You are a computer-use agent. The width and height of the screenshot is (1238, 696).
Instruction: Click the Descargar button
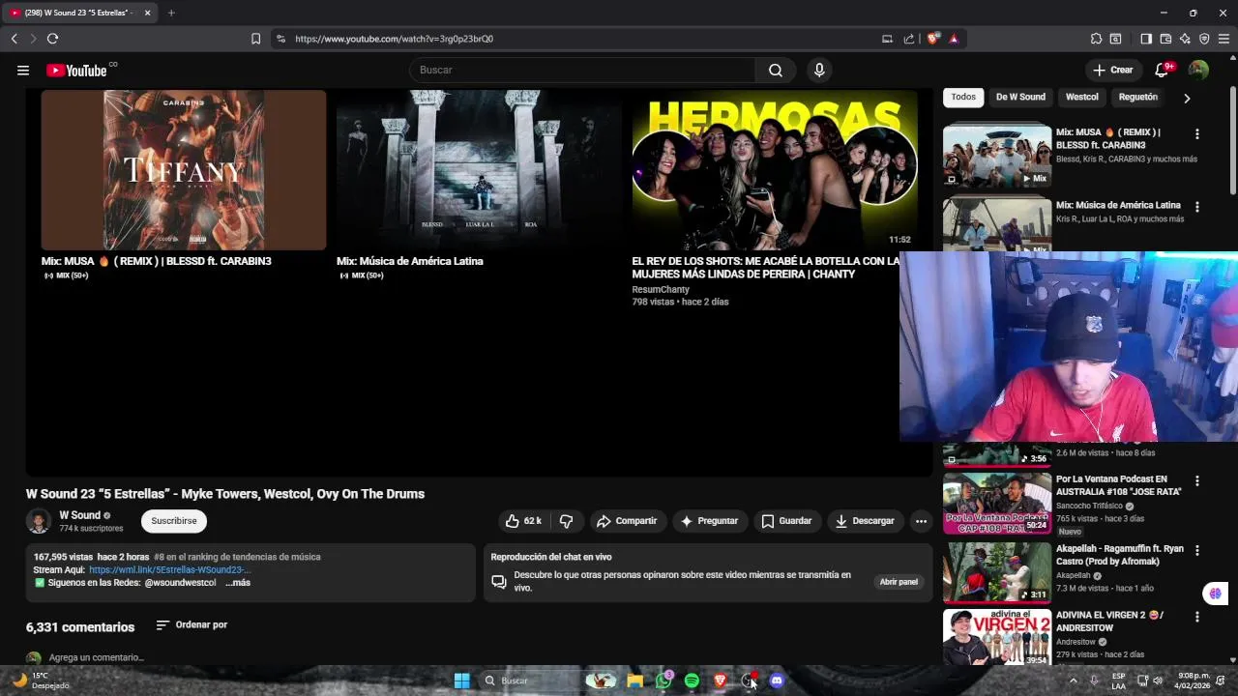point(865,521)
